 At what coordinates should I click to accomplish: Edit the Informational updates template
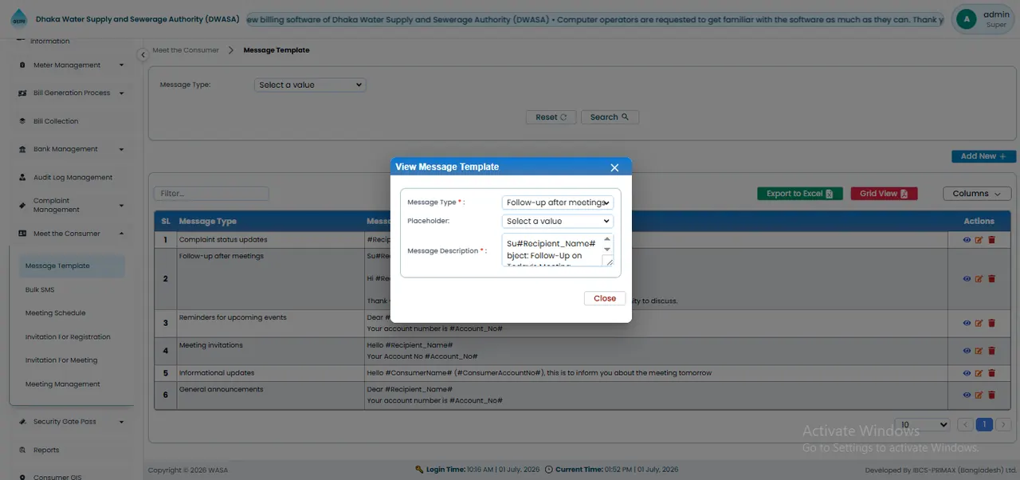click(979, 372)
